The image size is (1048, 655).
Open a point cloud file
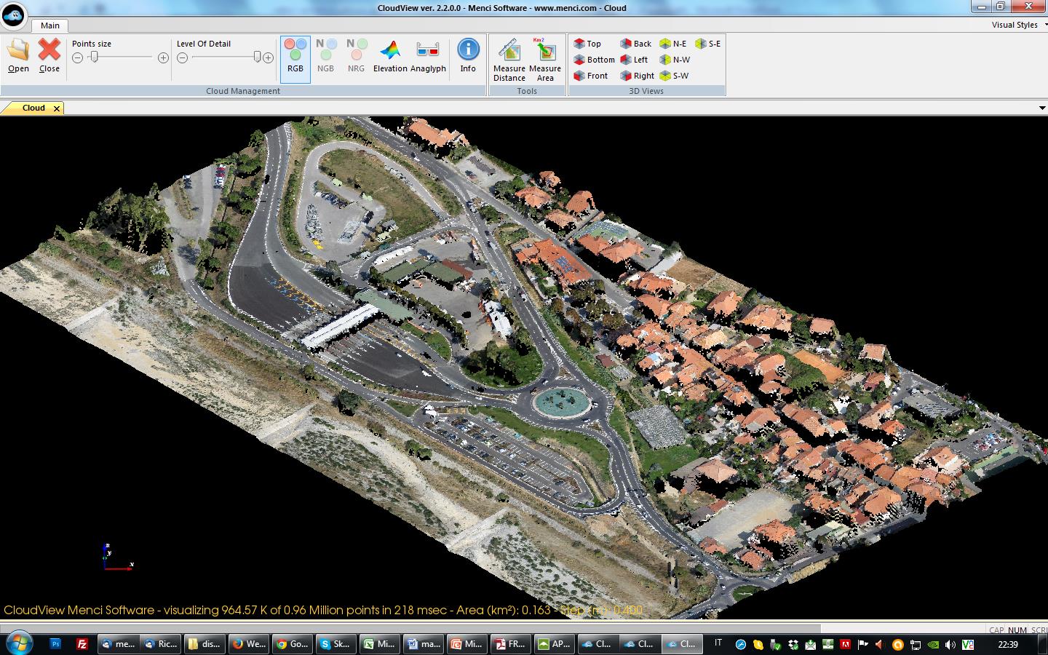18,56
